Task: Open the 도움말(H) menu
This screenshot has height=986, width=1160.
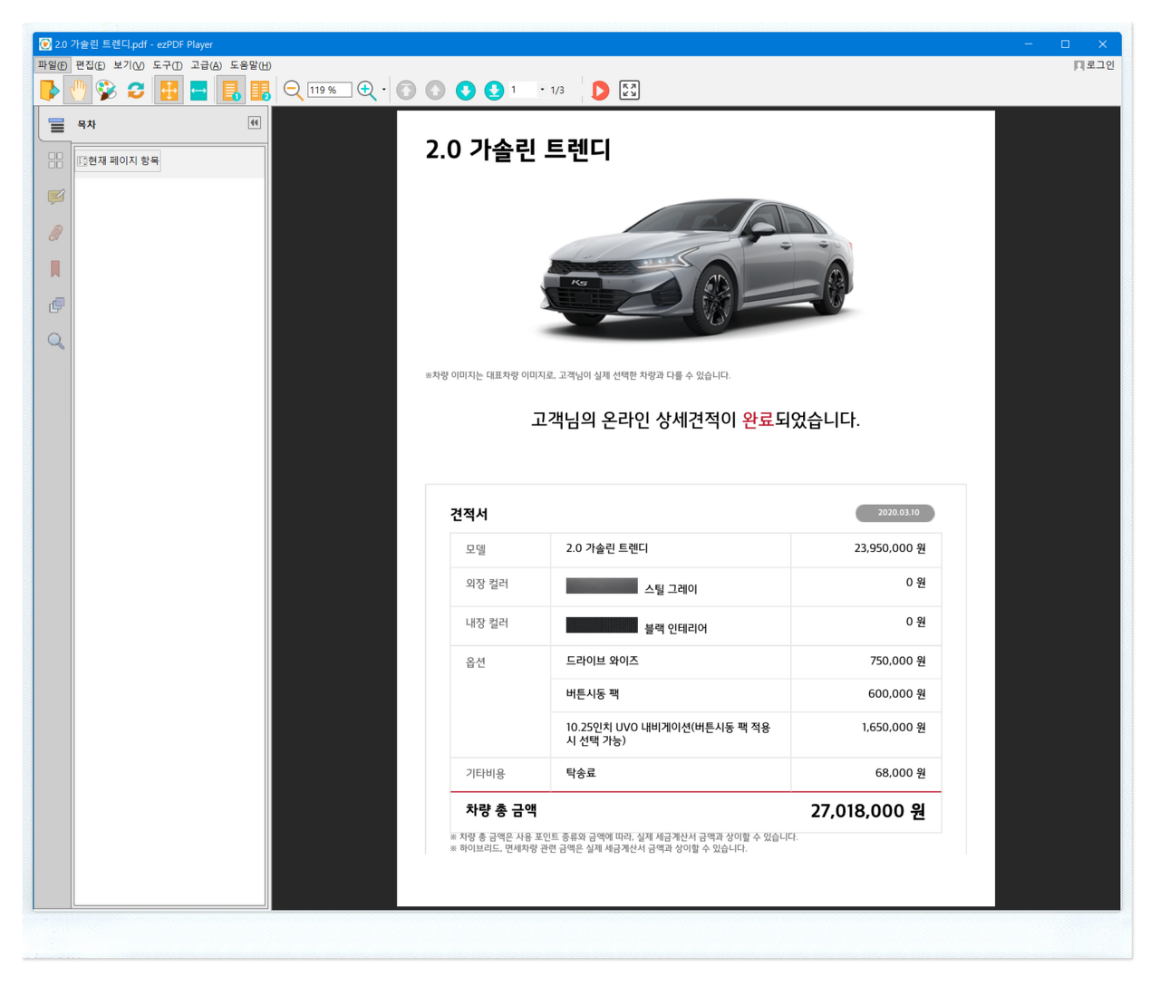Action: (x=250, y=65)
